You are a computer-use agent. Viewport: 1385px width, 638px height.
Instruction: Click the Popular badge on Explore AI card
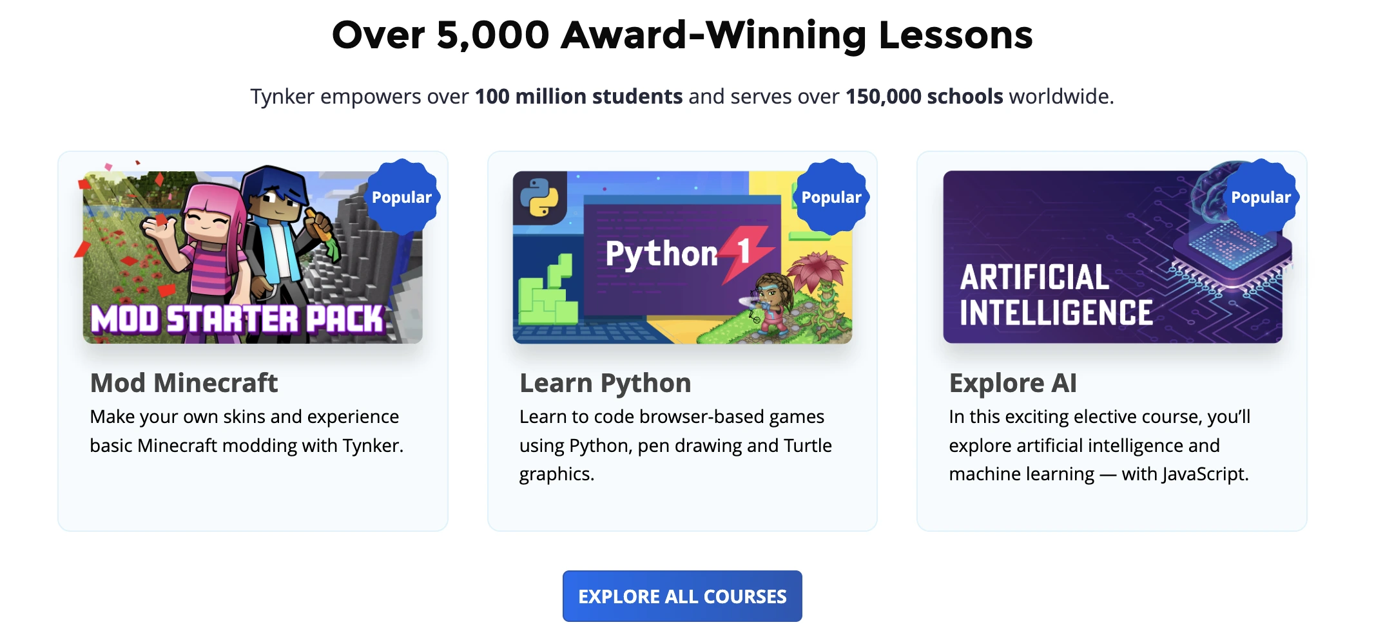1261,196
